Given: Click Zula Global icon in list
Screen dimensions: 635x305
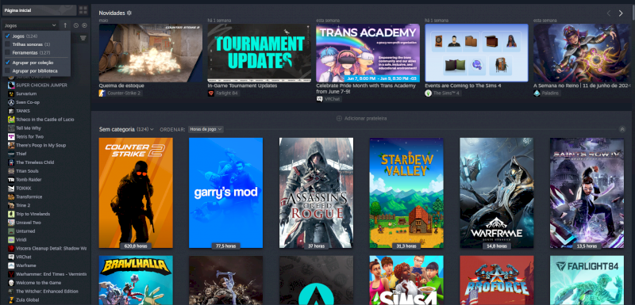Looking at the screenshot, I should (x=11, y=299).
